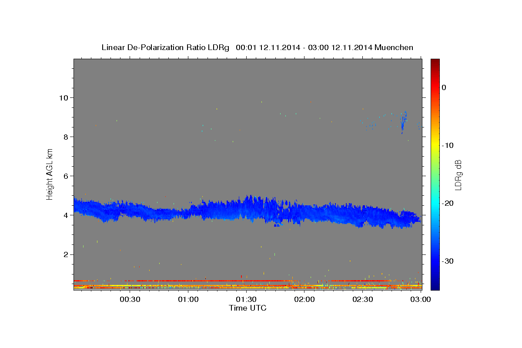
Task: Click the dark blue bottom of colorbar
Action: pyautogui.click(x=435, y=286)
